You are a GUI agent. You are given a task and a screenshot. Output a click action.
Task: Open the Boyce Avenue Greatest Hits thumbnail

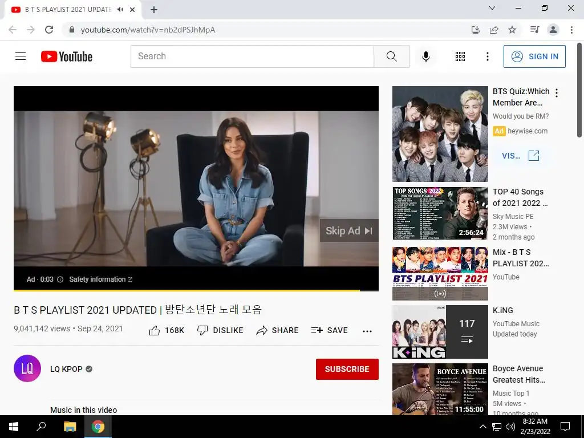coord(440,389)
